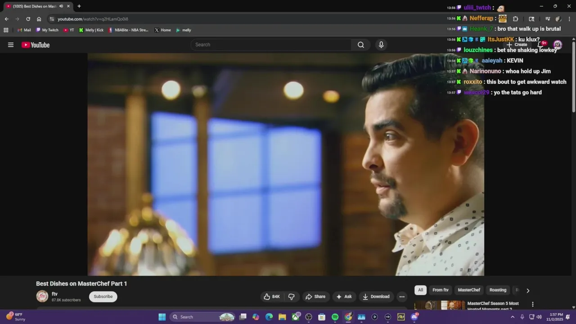
Task: Click inside the YouTube search field
Action: 271,45
